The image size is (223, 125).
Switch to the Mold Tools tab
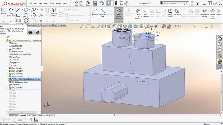tap(53, 25)
